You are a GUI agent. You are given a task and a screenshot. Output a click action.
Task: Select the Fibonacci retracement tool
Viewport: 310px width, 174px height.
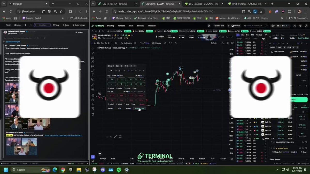93,57
